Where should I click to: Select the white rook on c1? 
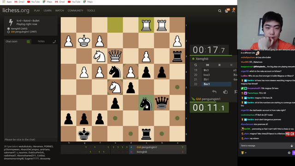pyautogui.click(x=146, y=25)
